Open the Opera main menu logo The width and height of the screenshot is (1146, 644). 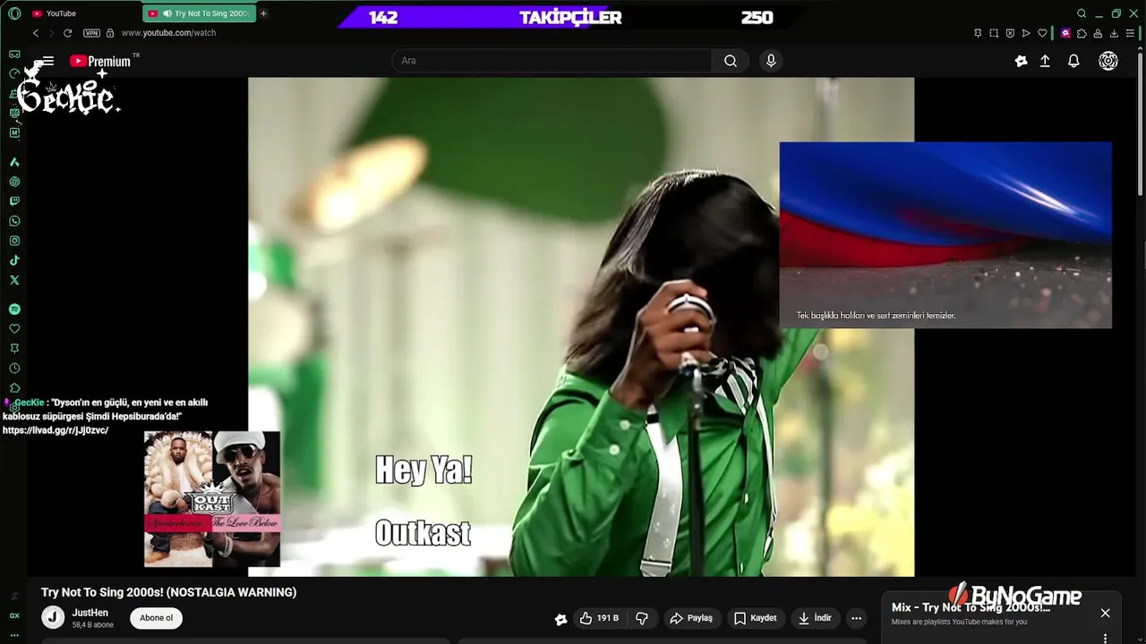pos(14,13)
